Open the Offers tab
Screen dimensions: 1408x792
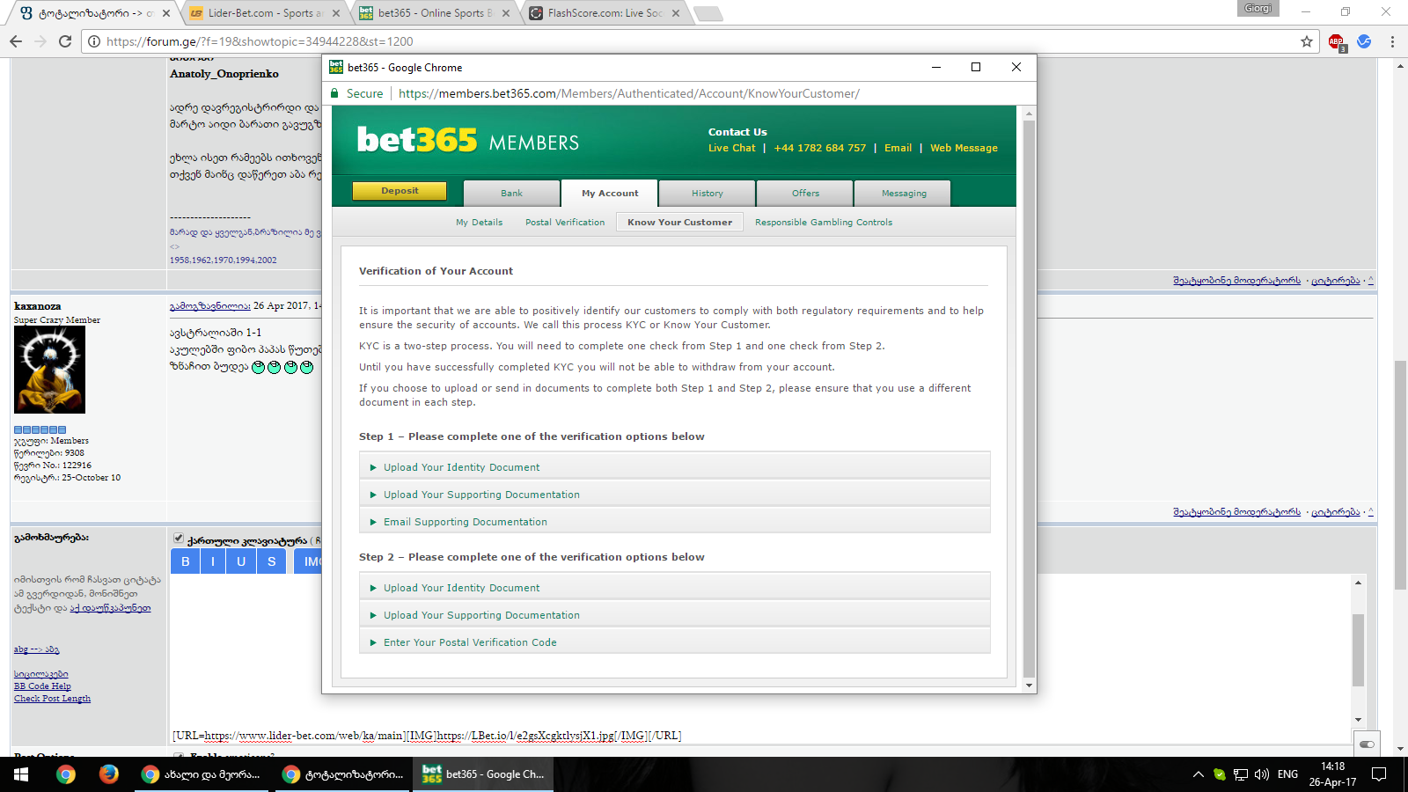pyautogui.click(x=805, y=194)
